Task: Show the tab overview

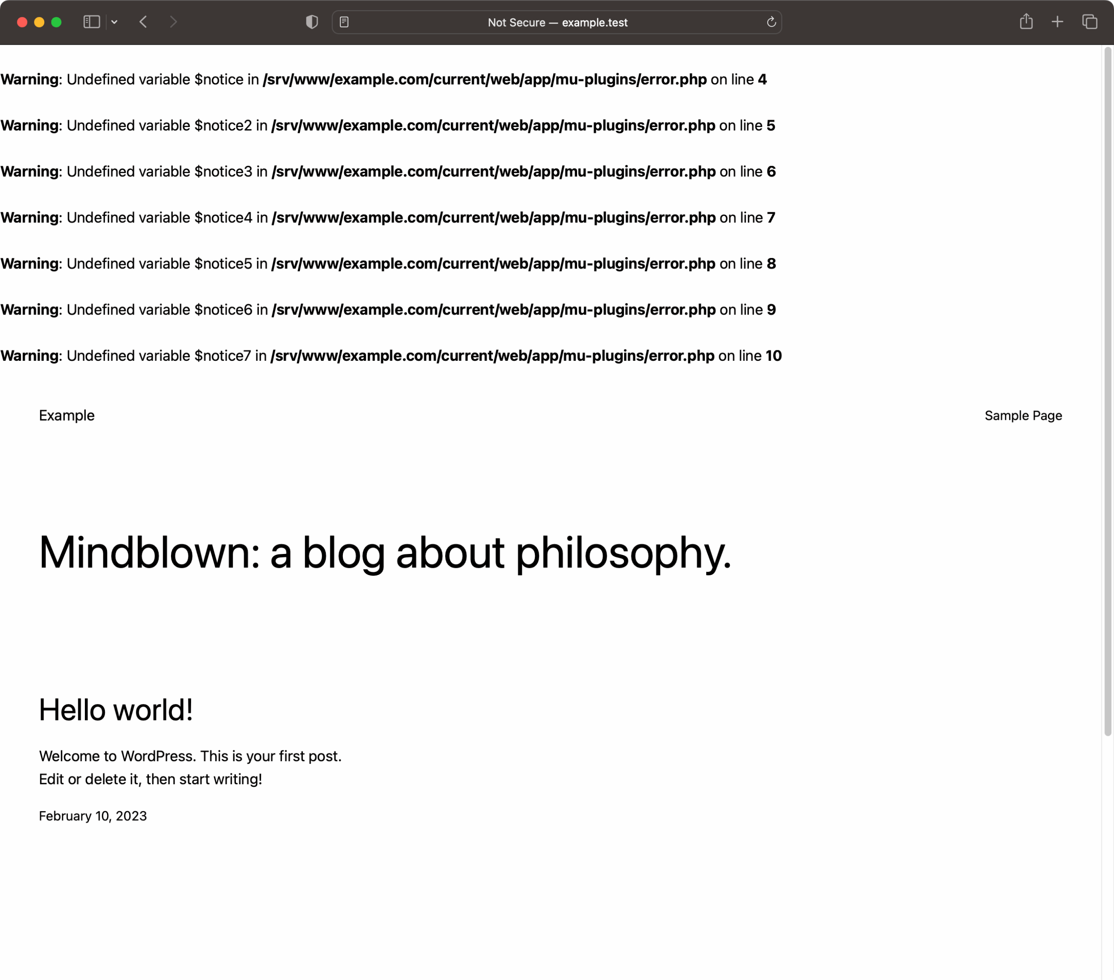Action: 1090,22
